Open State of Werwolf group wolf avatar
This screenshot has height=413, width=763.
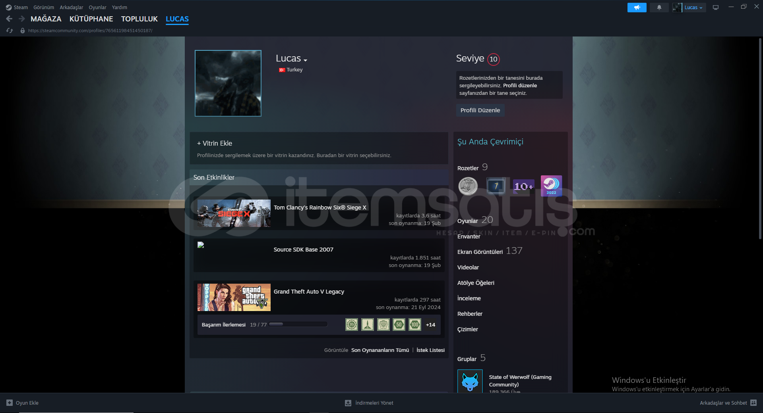(470, 381)
